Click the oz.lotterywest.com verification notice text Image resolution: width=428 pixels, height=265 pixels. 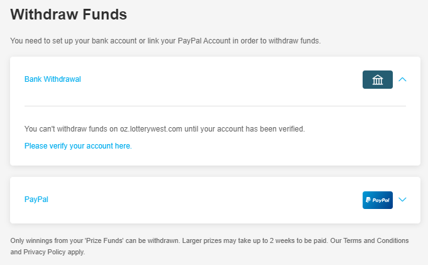click(165, 129)
